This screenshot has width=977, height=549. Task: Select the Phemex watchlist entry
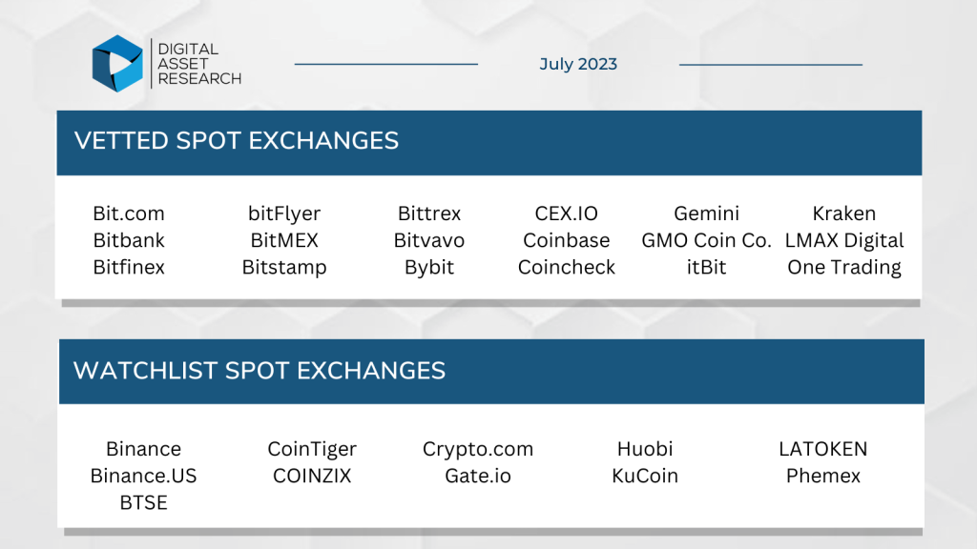823,476
